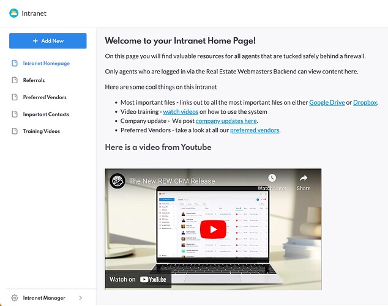Click the video Share arrow icon
Viewport: 388px width, 306px height.
(304, 177)
